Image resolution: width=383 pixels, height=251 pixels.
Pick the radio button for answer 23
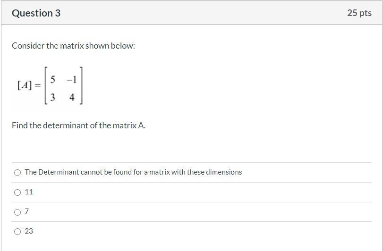tap(17, 232)
